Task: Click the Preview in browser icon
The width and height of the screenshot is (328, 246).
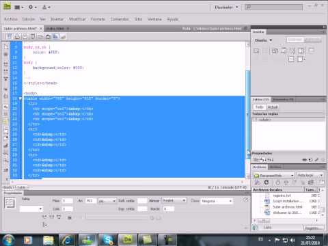Action: tap(48, 36)
